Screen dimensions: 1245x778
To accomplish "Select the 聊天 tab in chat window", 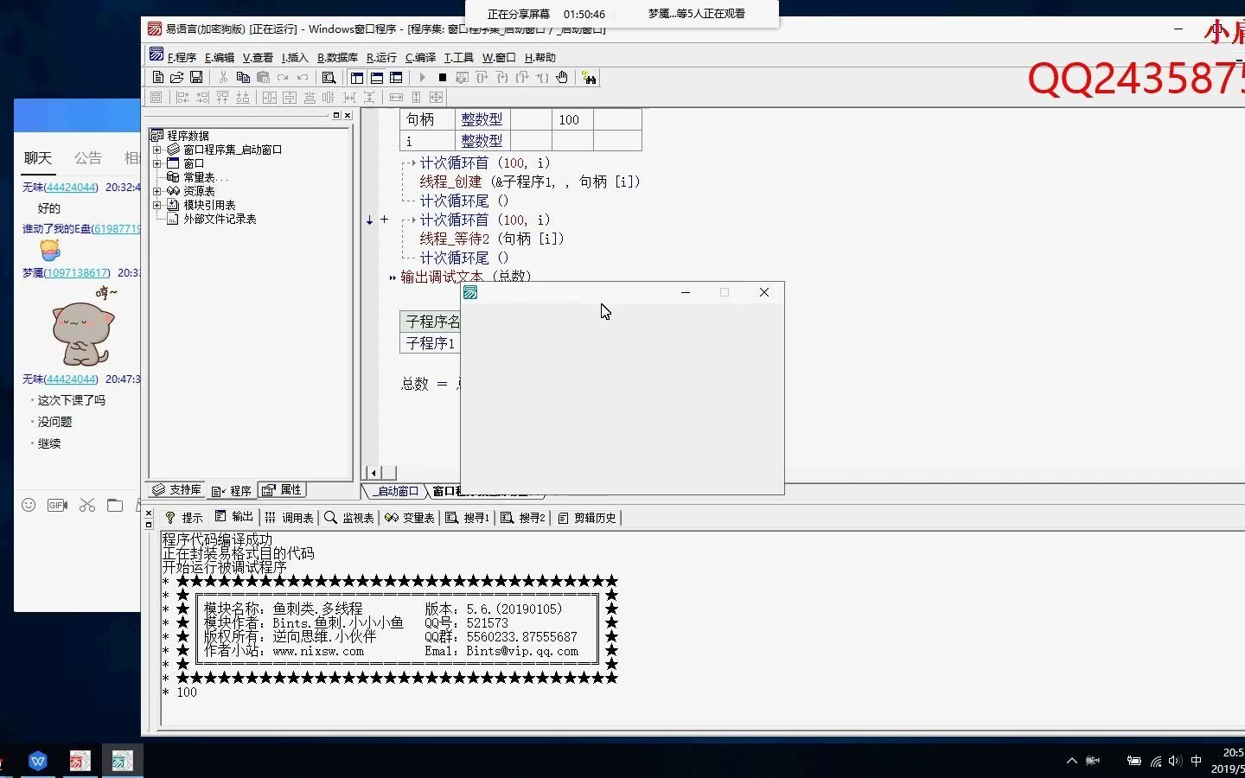I will (x=38, y=158).
